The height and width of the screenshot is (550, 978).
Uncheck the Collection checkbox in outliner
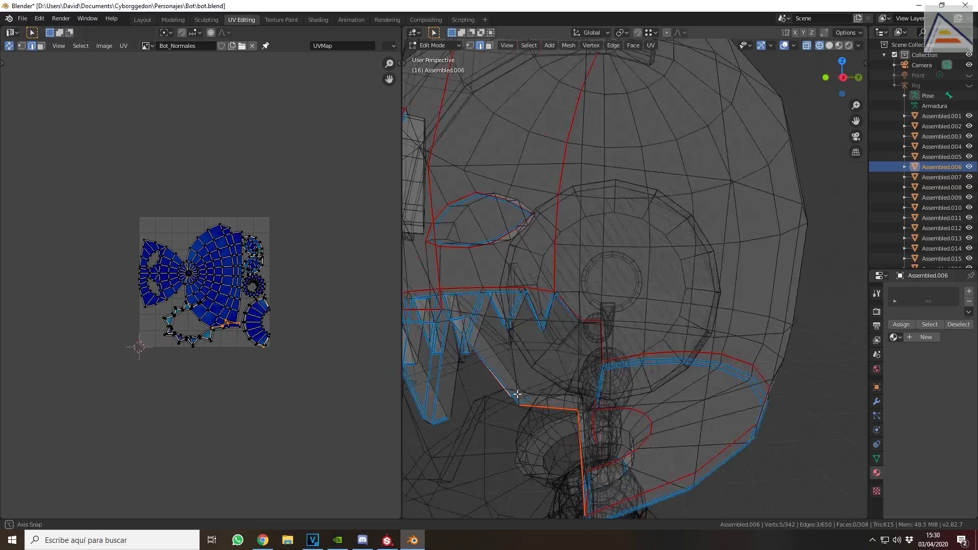(894, 55)
